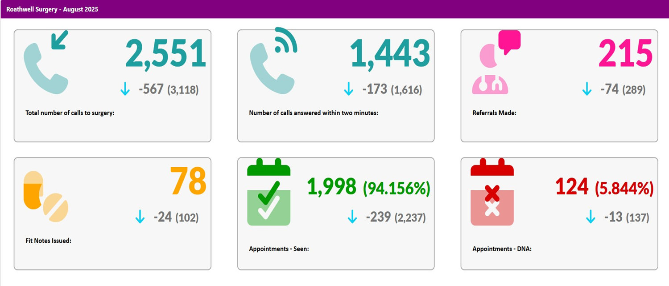Click the down arrow beside -24

pyautogui.click(x=140, y=217)
